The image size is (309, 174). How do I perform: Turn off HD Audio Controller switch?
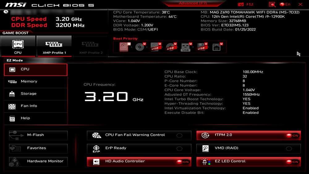click(183, 162)
